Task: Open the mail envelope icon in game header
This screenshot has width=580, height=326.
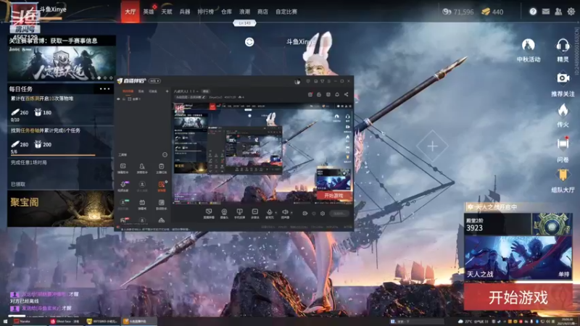Action: (546, 12)
